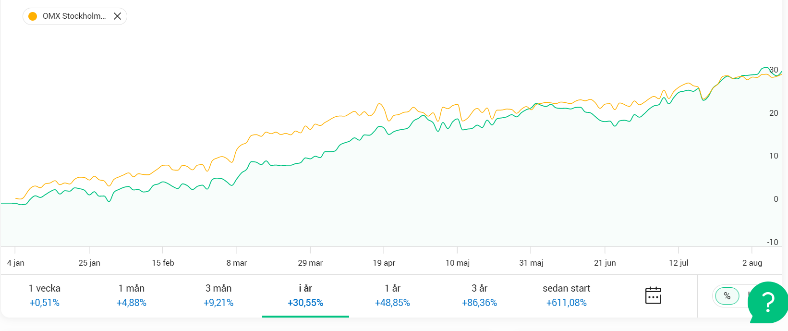Click the +611,08% return value
The width and height of the screenshot is (788, 331).
[566, 303]
